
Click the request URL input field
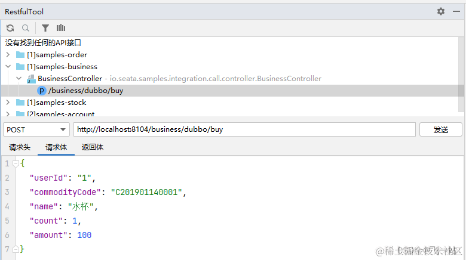244,129
